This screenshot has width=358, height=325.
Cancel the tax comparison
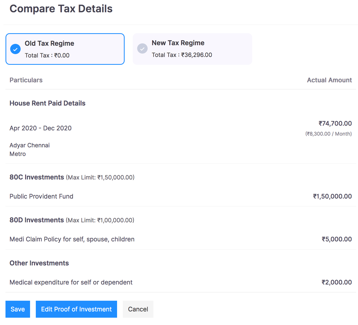click(x=138, y=309)
